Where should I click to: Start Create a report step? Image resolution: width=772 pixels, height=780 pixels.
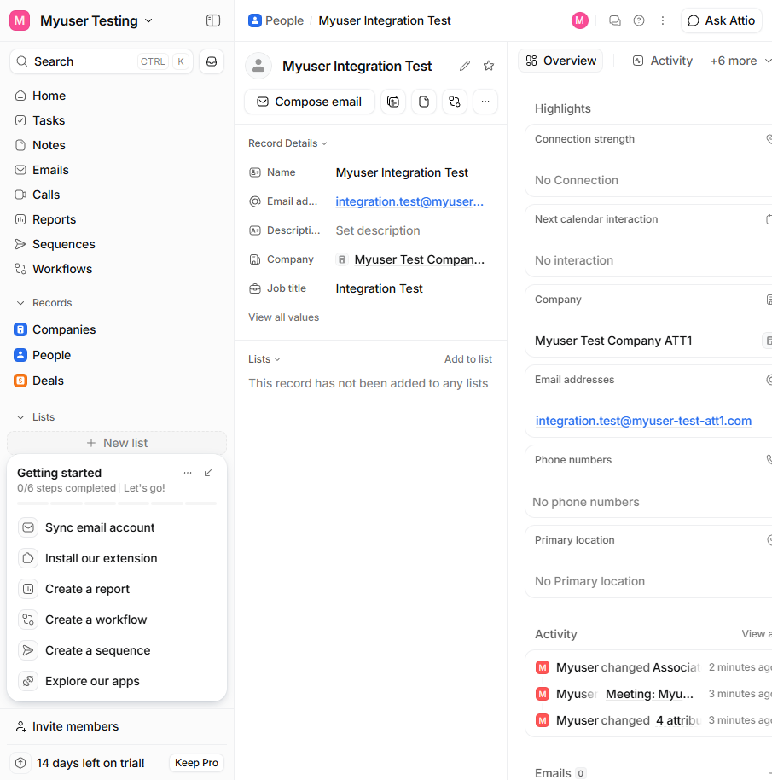(x=117, y=589)
